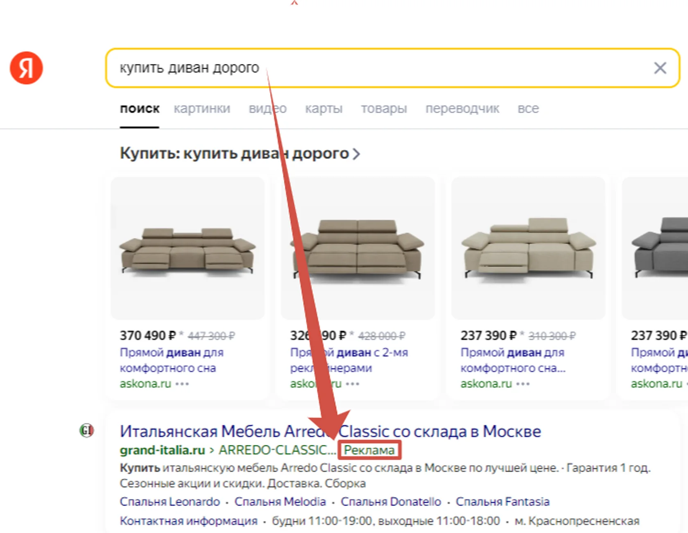This screenshot has height=533, width=688.
Task: Go to the "переводчик" tab
Action: 462,108
